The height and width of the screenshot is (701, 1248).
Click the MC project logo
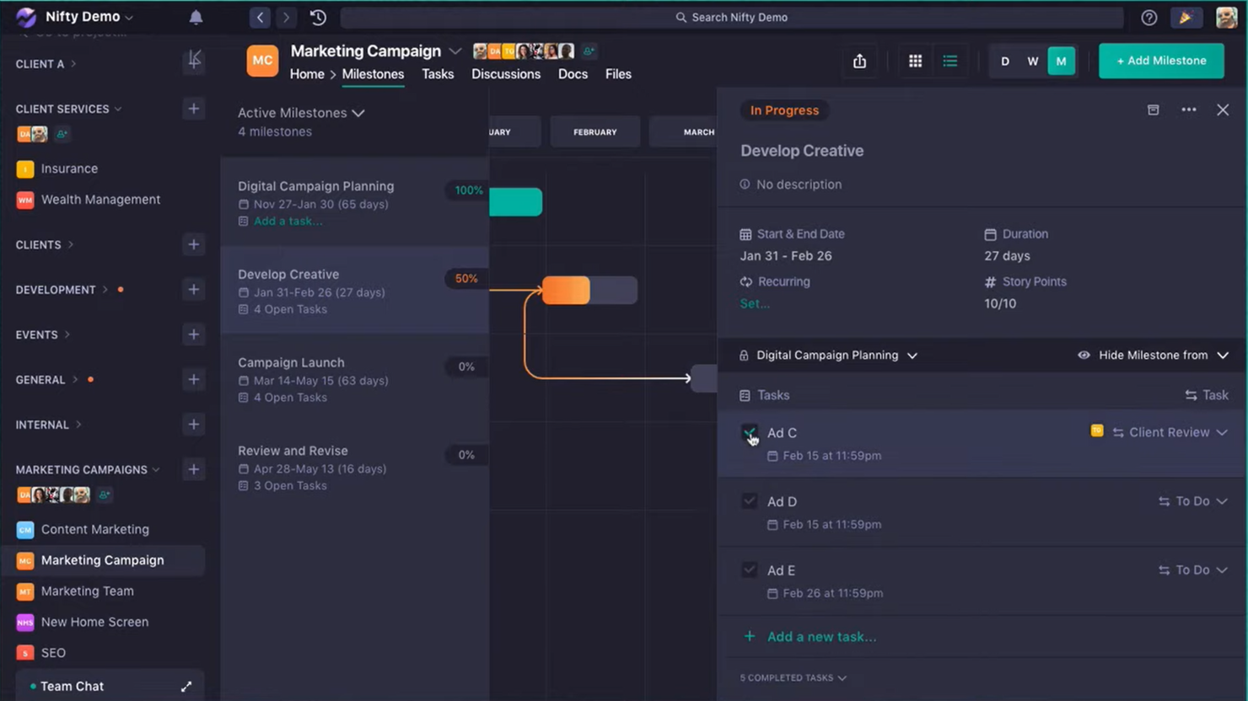(262, 61)
